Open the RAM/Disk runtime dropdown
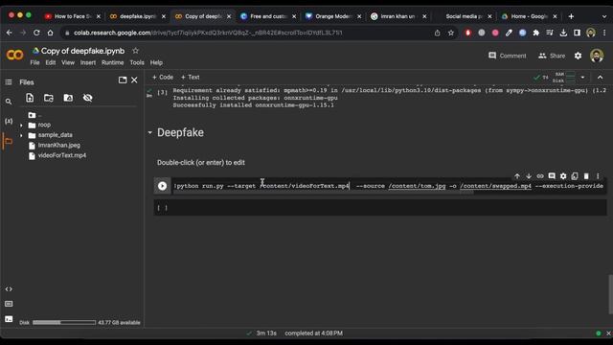The width and height of the screenshot is (613, 345). click(582, 78)
